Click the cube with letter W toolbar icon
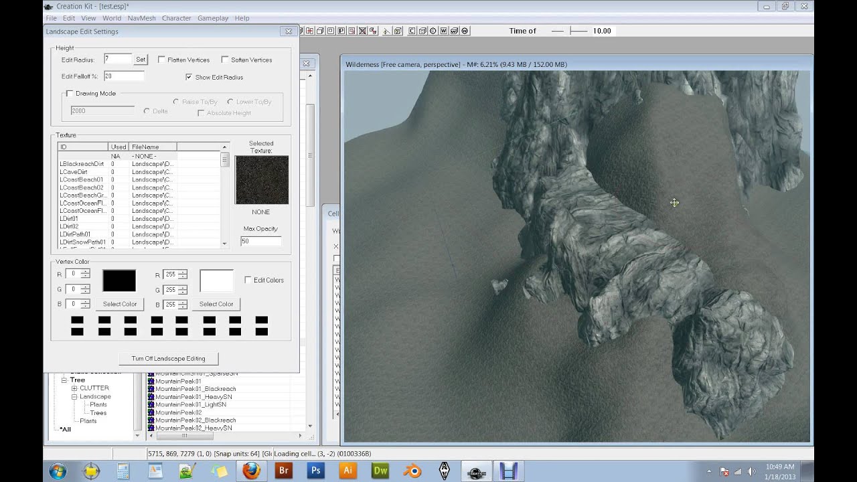Viewport: 857px width, 482px height. click(455, 31)
